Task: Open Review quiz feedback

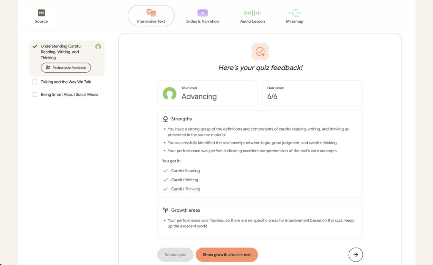Action: point(66,68)
